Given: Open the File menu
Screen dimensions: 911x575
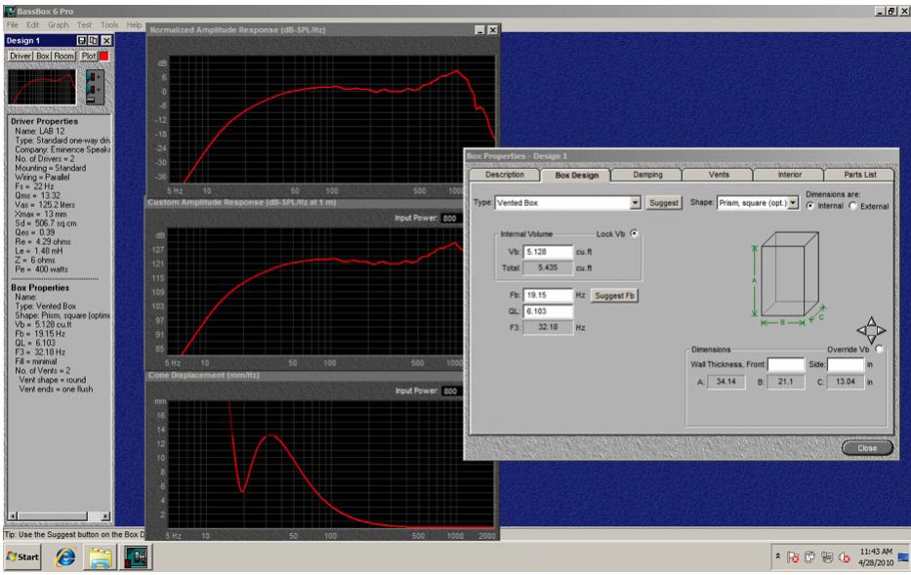Looking at the screenshot, I should (12, 25).
